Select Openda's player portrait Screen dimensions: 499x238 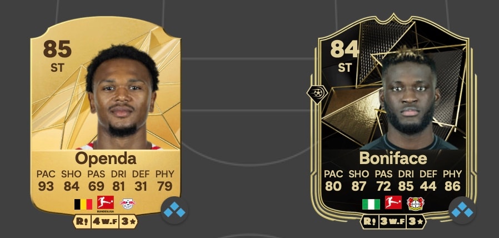point(122,97)
